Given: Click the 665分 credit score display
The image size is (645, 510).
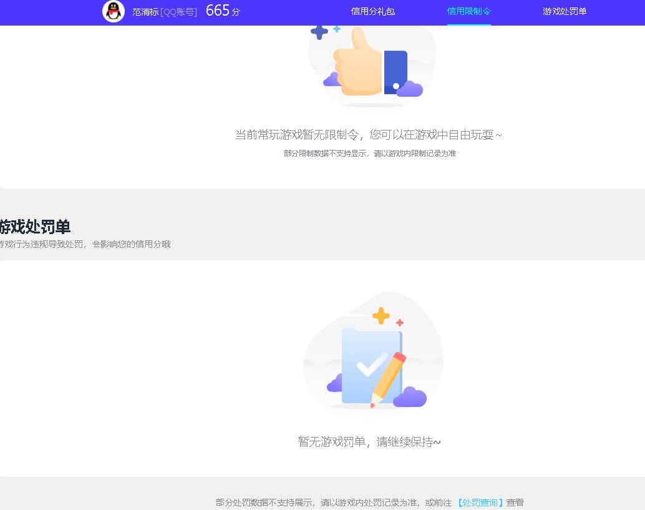Looking at the screenshot, I should point(223,11).
